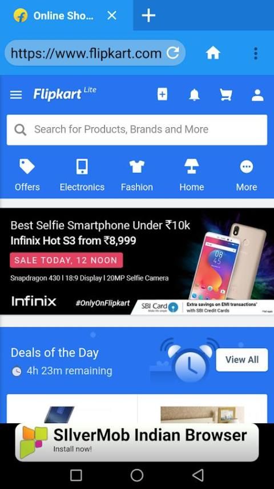
Task: Open the user account profile icon
Action: tap(257, 95)
